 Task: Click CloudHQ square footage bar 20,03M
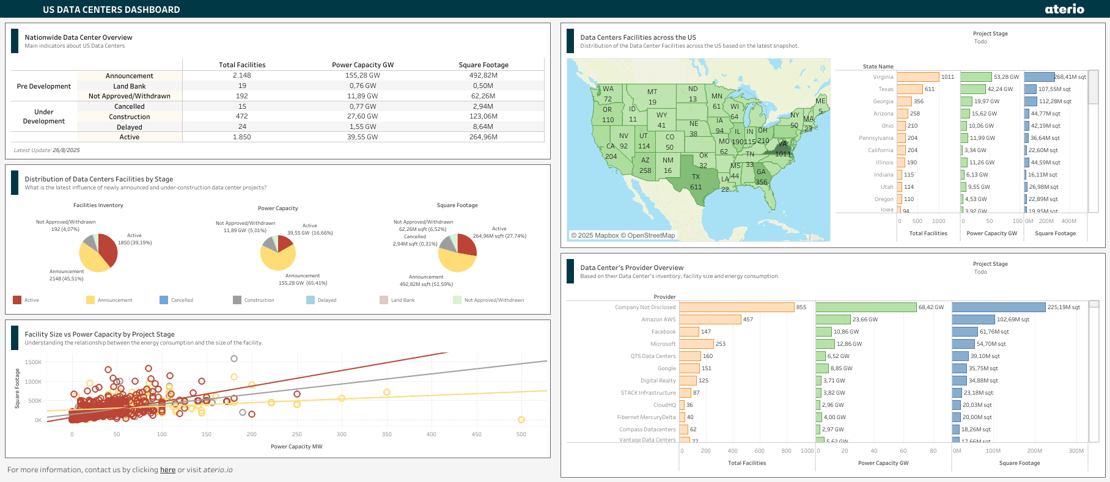click(x=957, y=405)
